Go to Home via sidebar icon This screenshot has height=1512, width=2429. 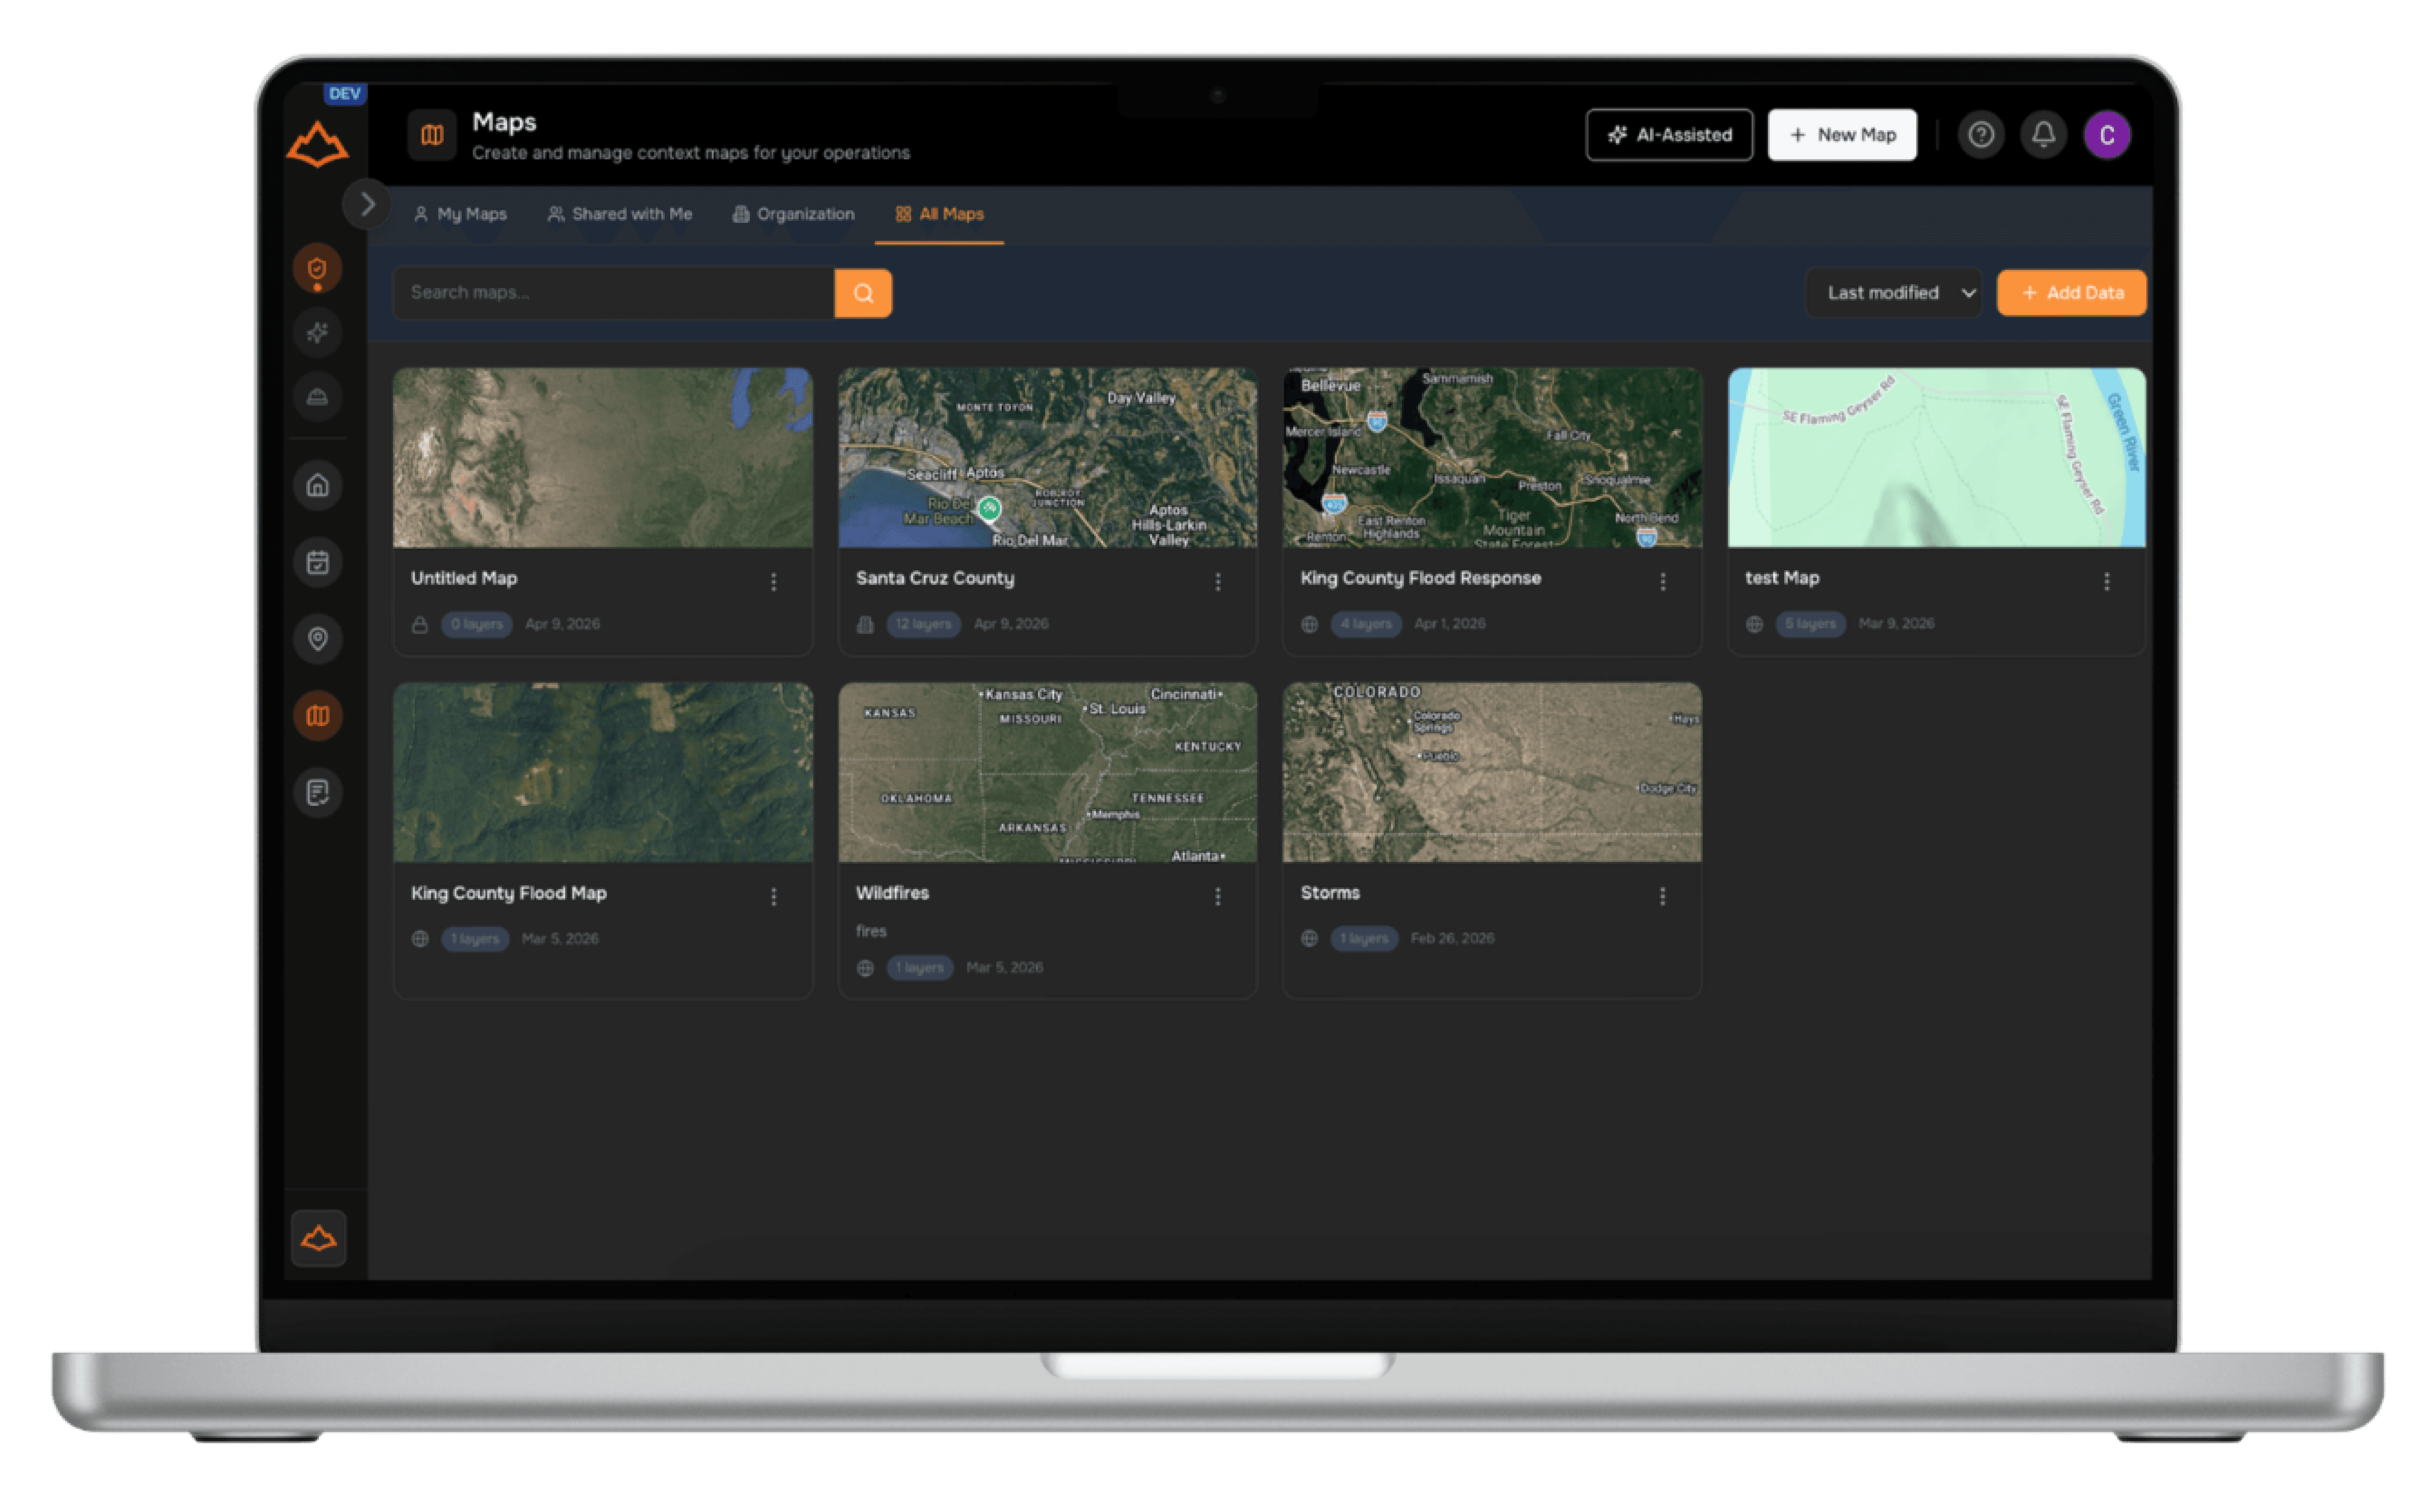coord(317,486)
